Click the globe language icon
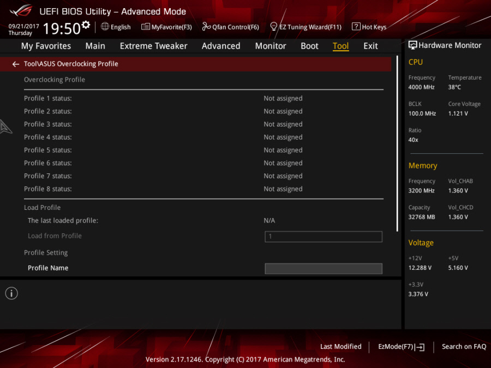 pyautogui.click(x=105, y=27)
